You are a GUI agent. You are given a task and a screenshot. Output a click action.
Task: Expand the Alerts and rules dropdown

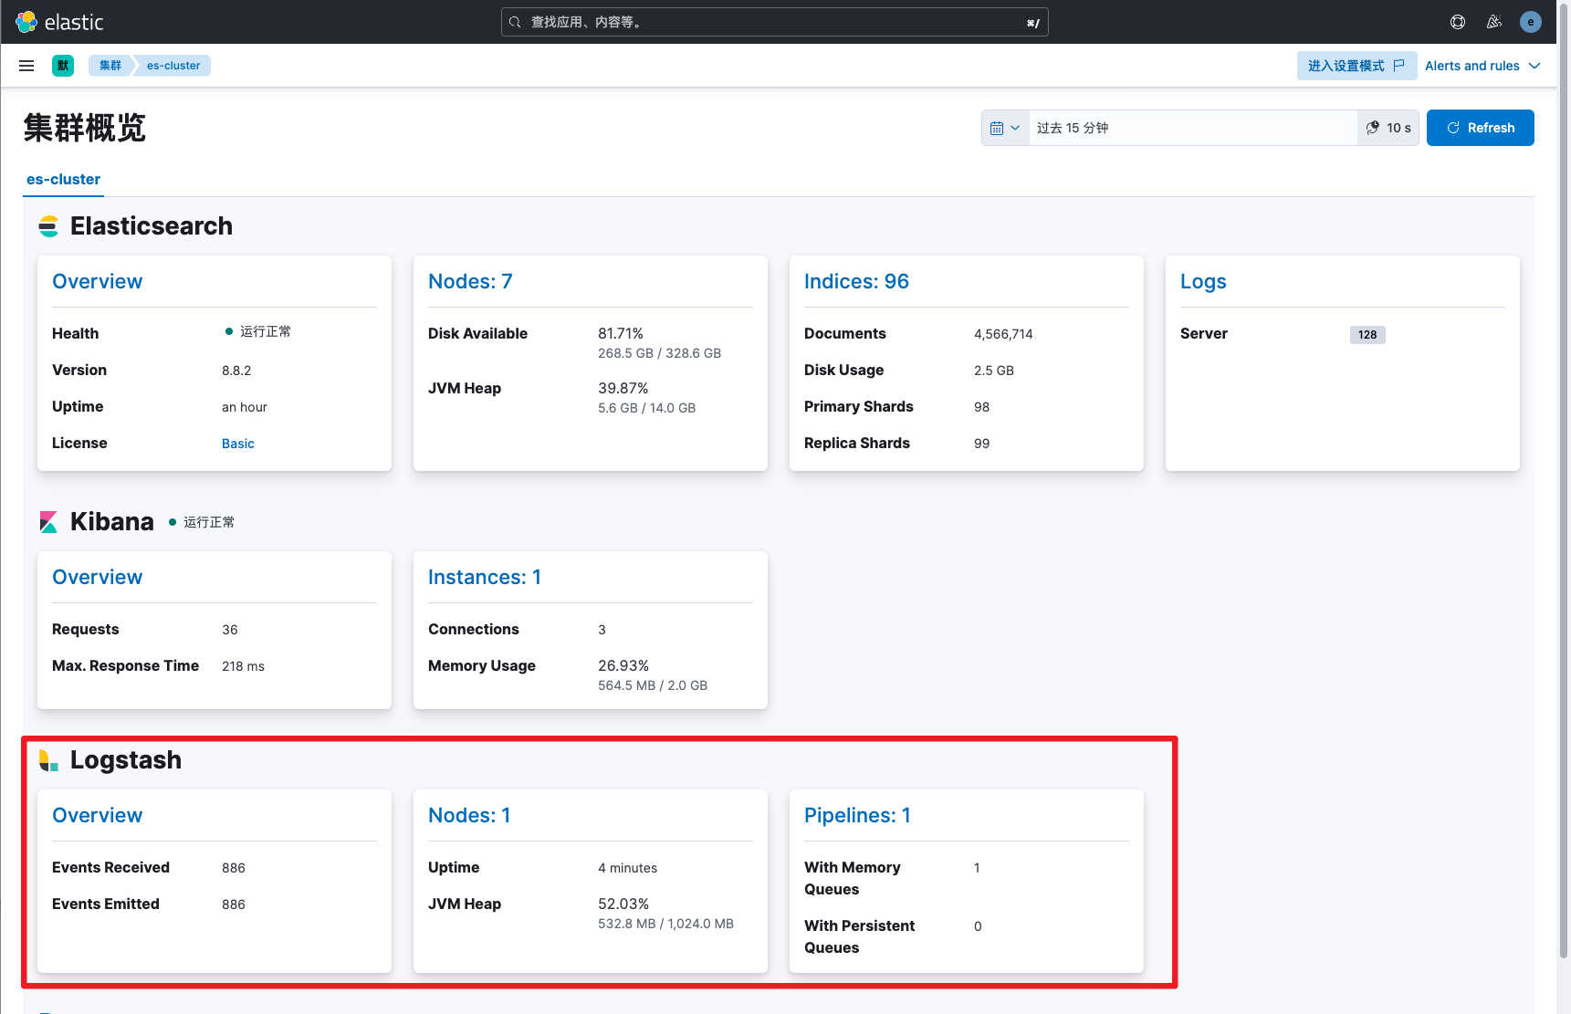pos(1482,66)
